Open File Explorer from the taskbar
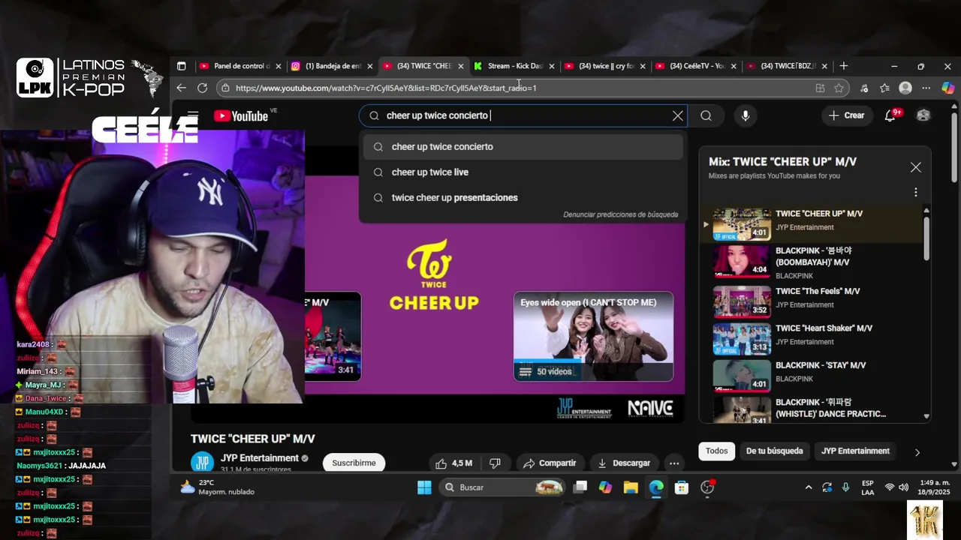The width and height of the screenshot is (961, 540). tap(631, 487)
